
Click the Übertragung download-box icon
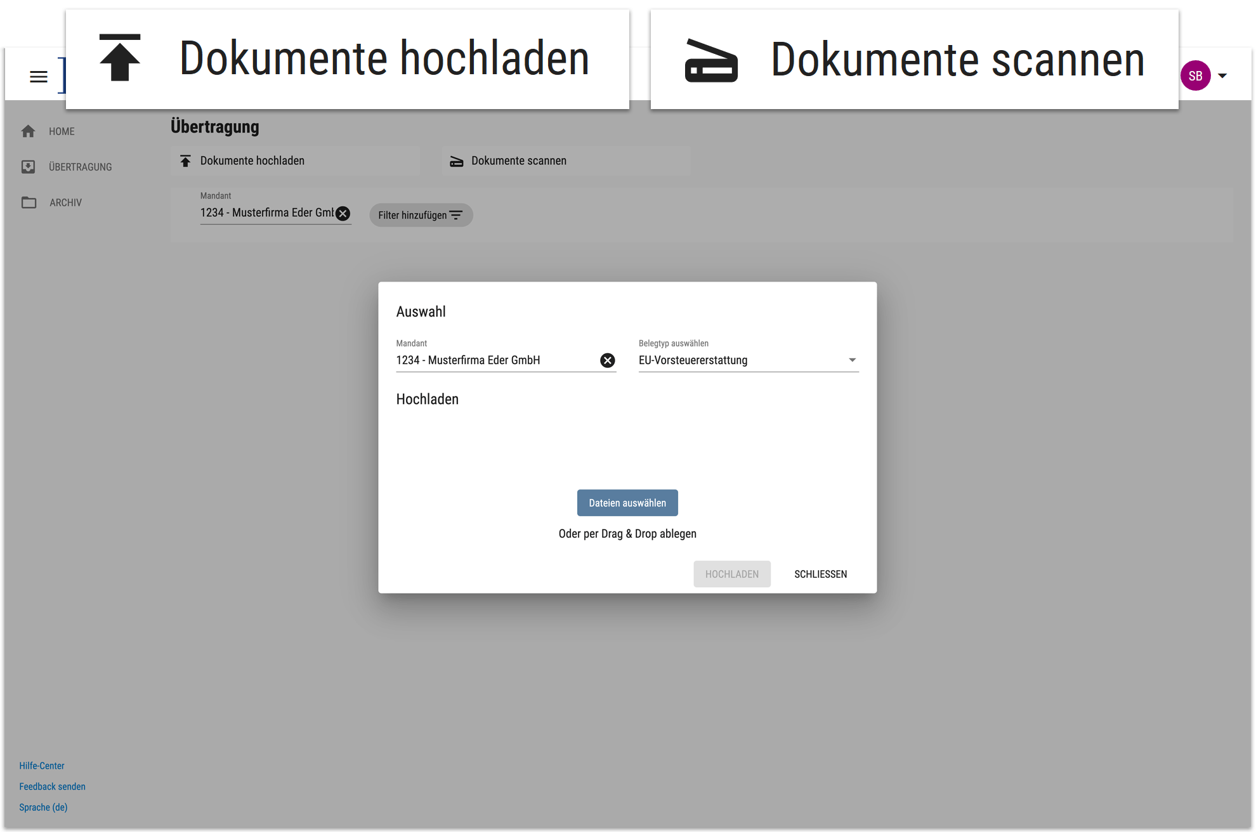coord(29,167)
